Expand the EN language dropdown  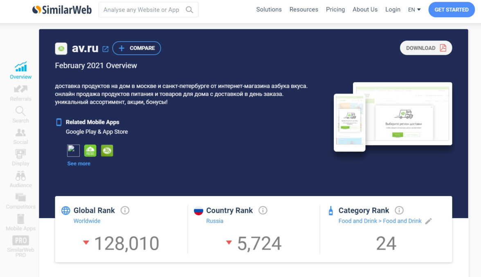coord(414,10)
